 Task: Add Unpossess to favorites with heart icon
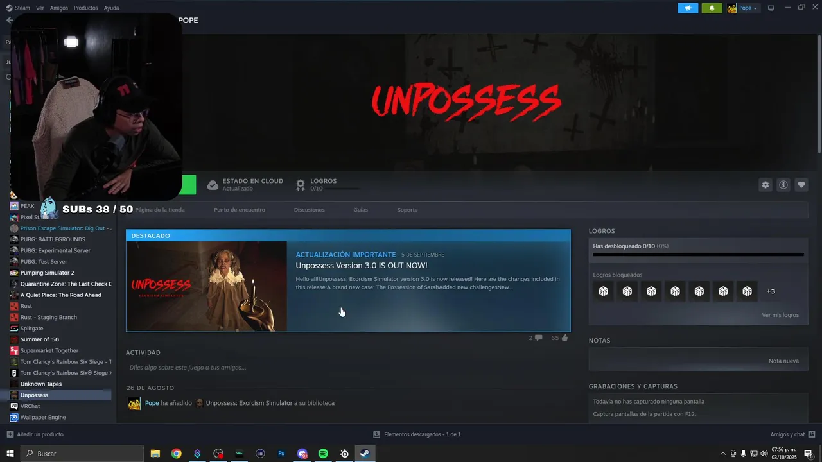[801, 185]
